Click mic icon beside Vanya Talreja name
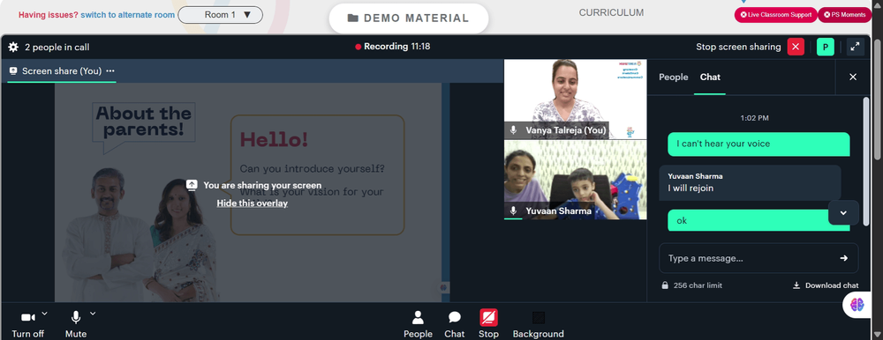 pos(513,130)
